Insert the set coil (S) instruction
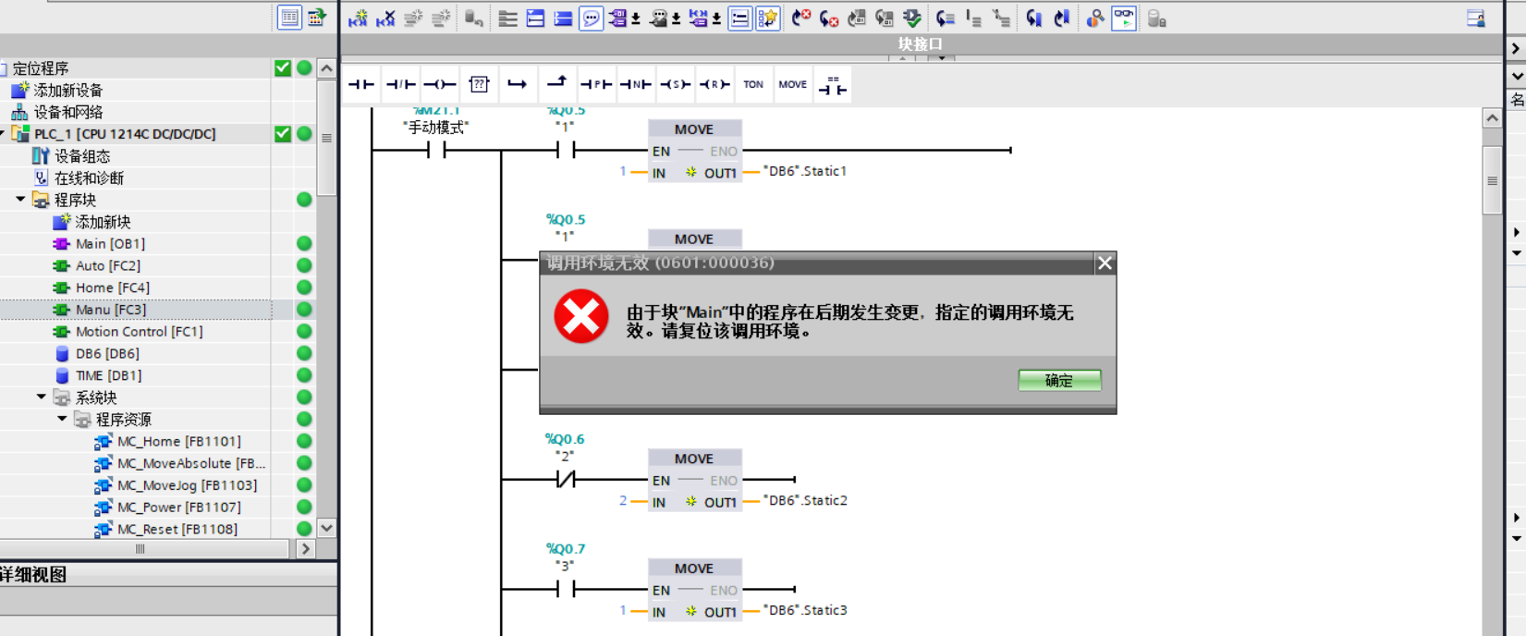This screenshot has width=1526, height=636. 675,85
